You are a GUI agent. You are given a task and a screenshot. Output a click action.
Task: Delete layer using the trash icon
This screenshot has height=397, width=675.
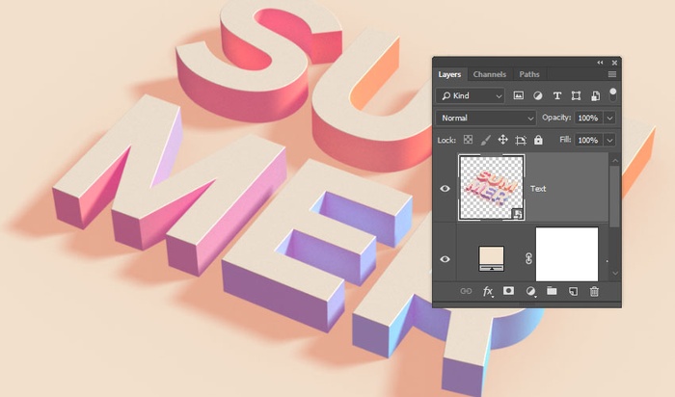pos(594,291)
